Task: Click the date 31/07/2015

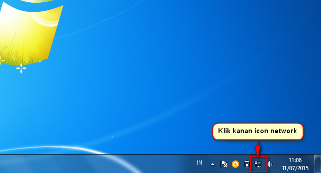Action: point(295,168)
